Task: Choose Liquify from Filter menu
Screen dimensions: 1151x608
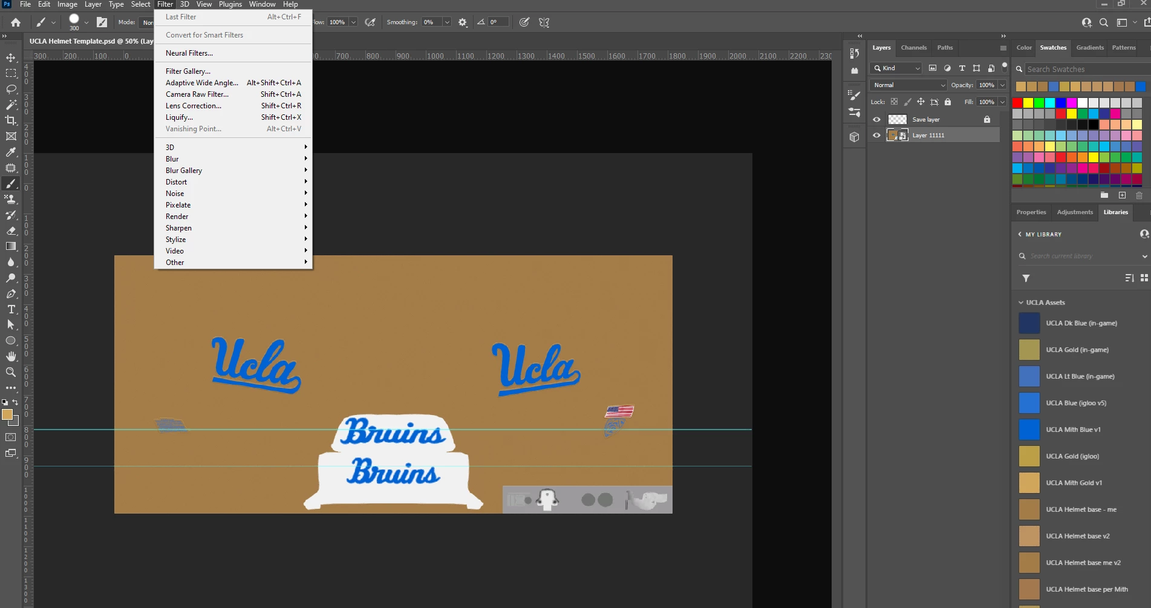Action: [179, 117]
